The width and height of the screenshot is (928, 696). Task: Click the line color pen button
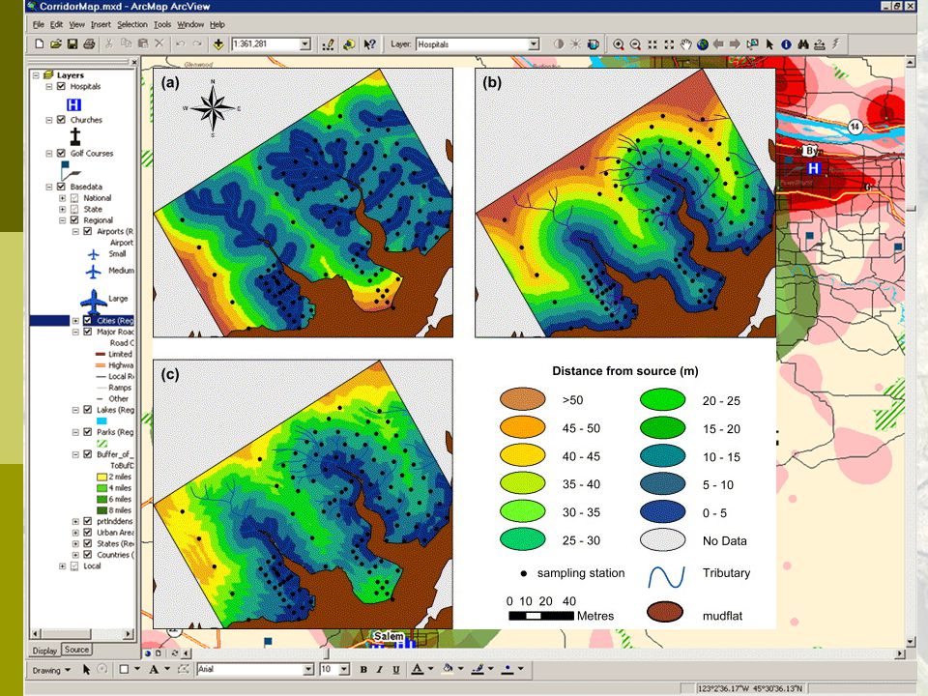478,669
